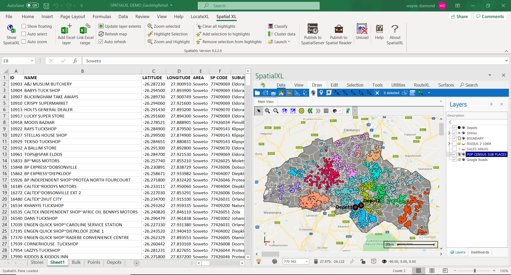Click the map pin icon in blue toolbar
511x275 pixels.
(321, 93)
